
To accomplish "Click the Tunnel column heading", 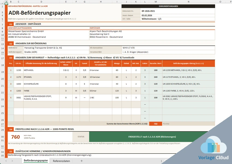I will coord(85,63).
